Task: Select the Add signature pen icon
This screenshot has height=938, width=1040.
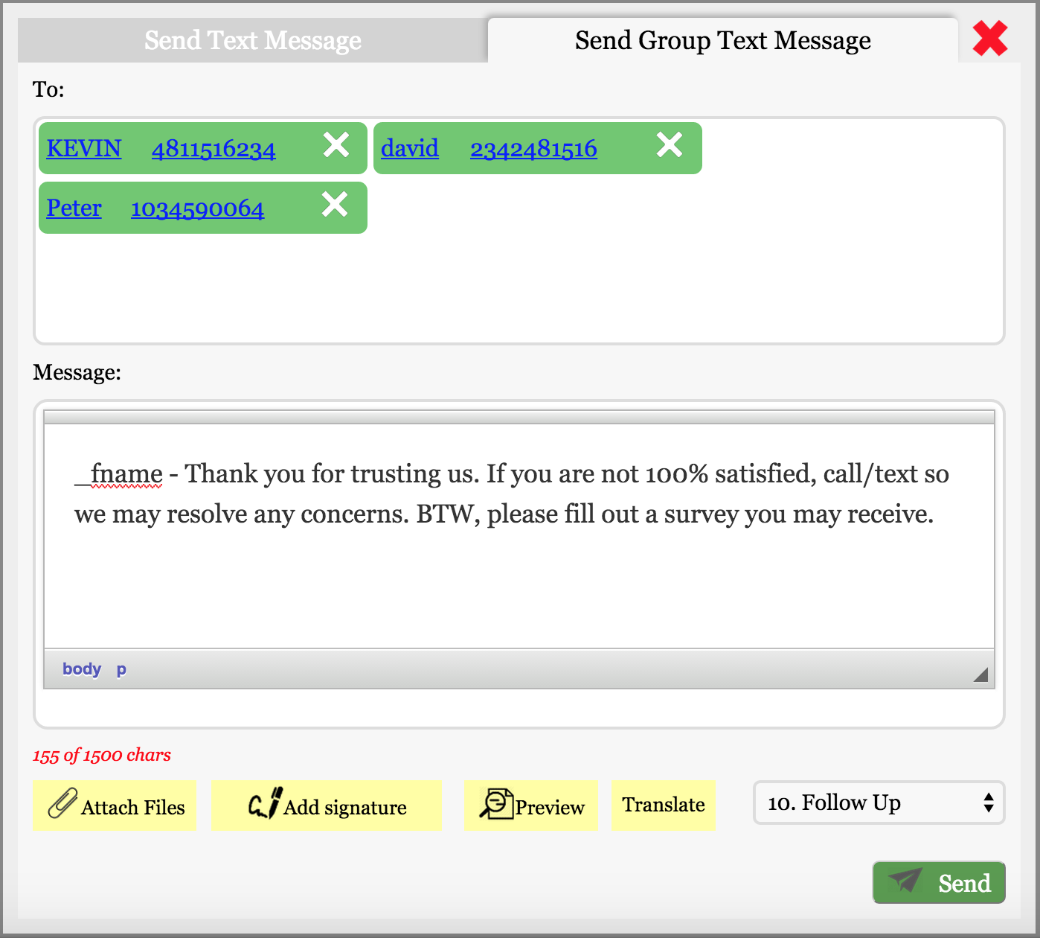Action: point(263,804)
